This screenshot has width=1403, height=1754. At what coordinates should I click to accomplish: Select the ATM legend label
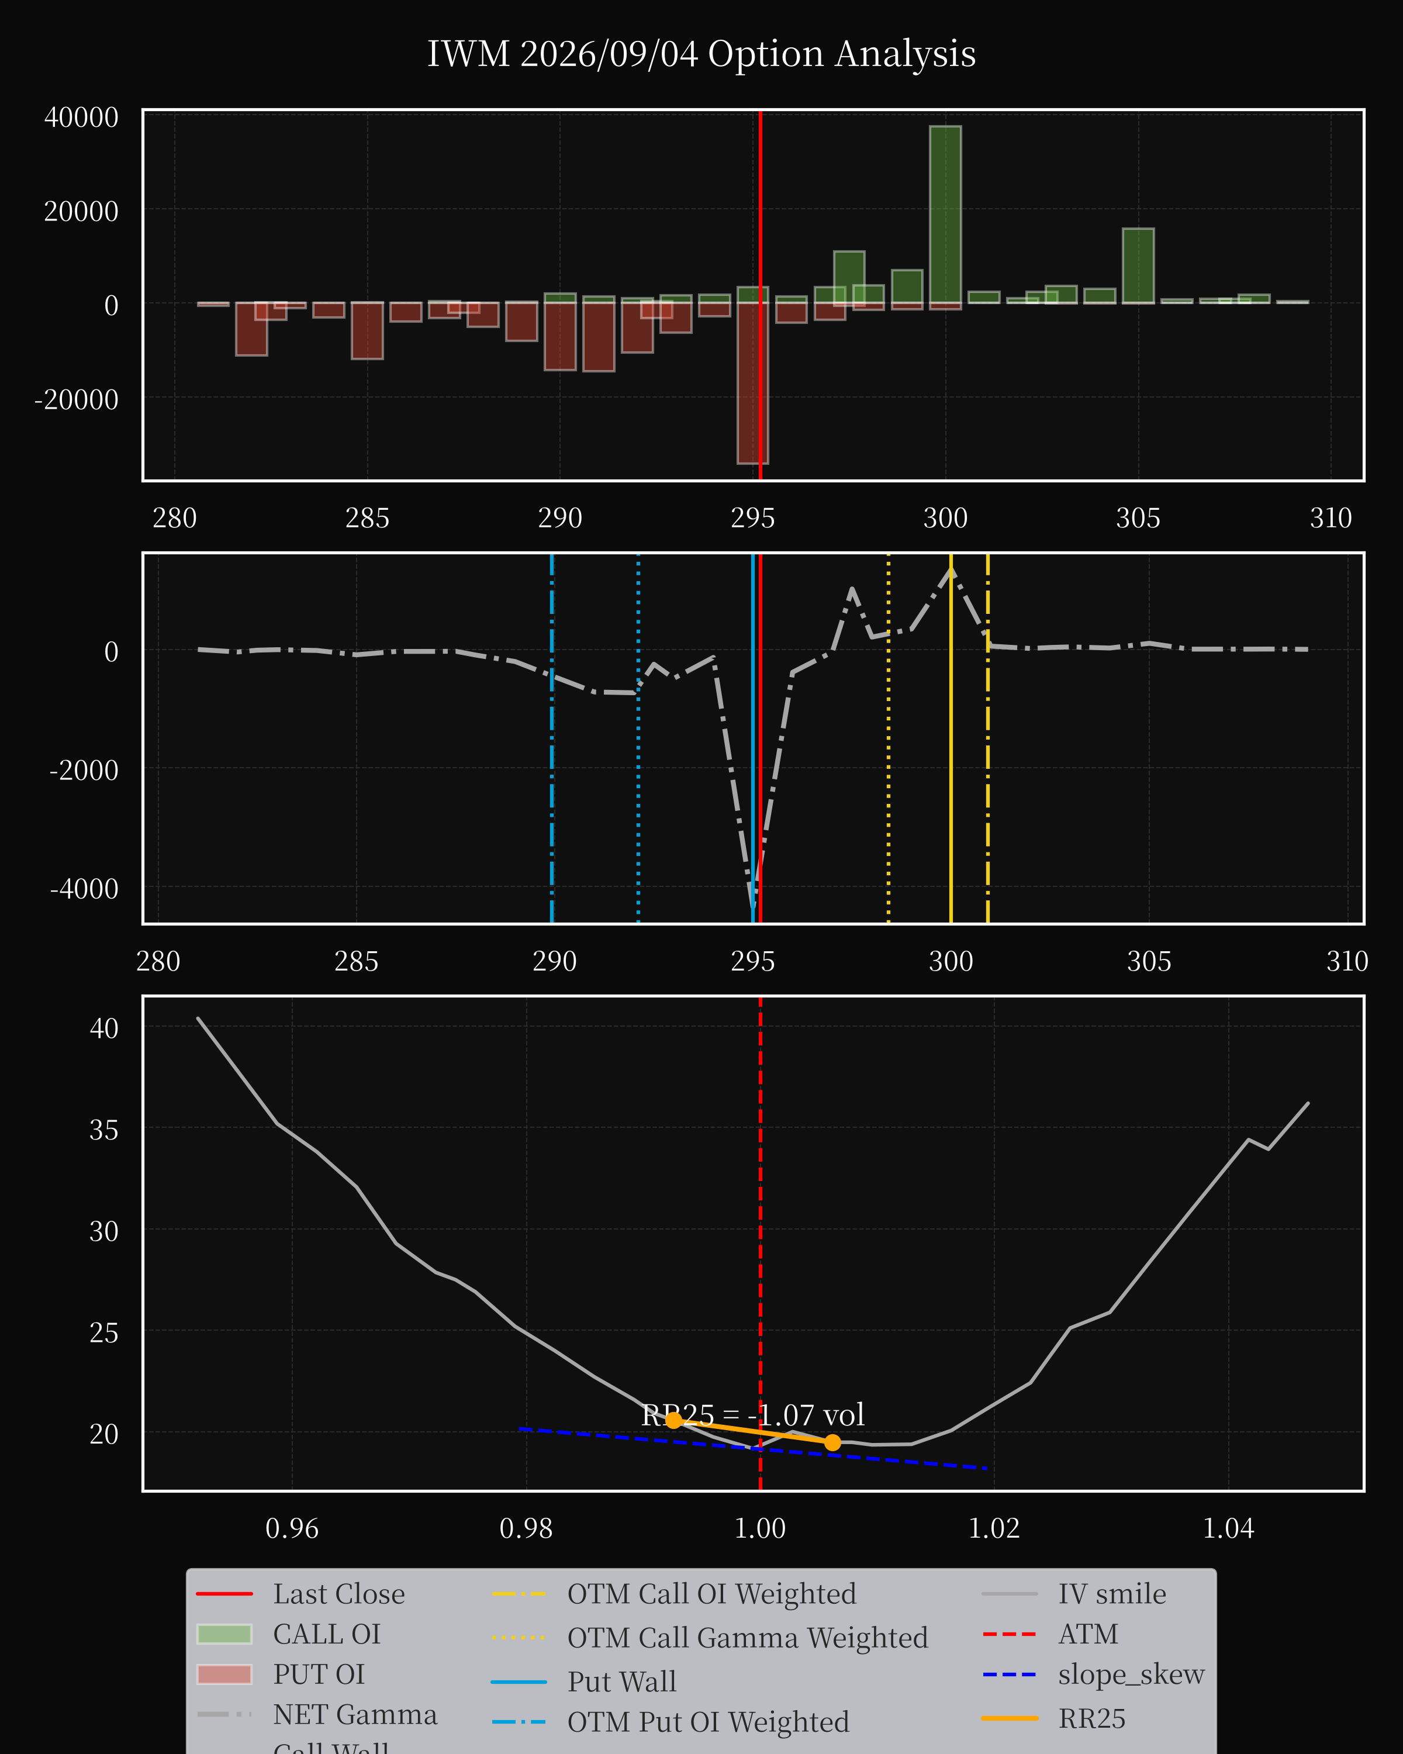[x=1087, y=1634]
